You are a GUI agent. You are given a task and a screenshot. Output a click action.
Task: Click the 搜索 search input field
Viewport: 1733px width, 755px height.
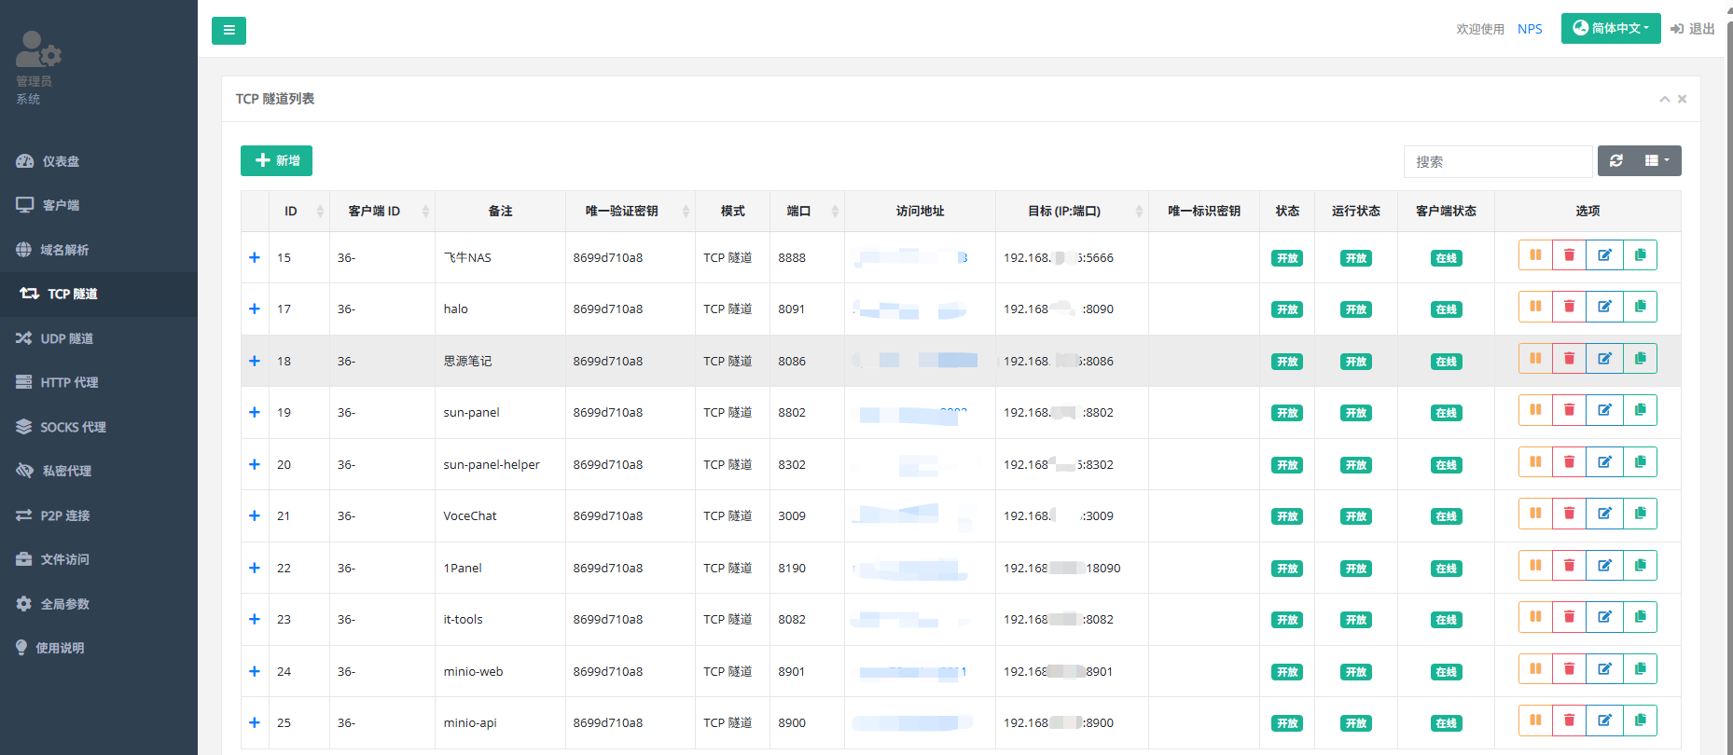coord(1497,161)
